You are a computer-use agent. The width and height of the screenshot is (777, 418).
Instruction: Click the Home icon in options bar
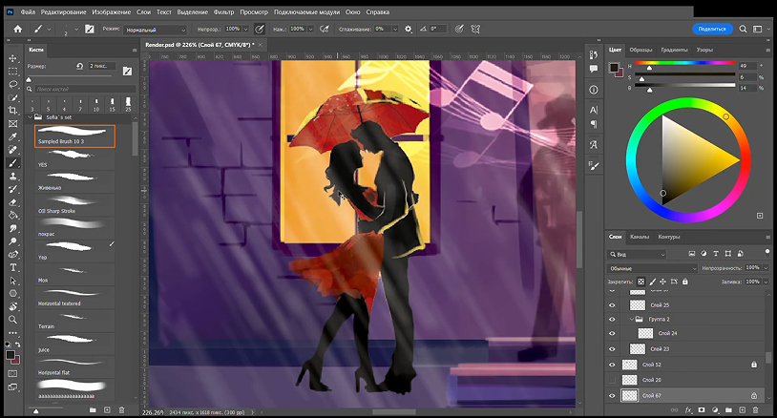15,30
